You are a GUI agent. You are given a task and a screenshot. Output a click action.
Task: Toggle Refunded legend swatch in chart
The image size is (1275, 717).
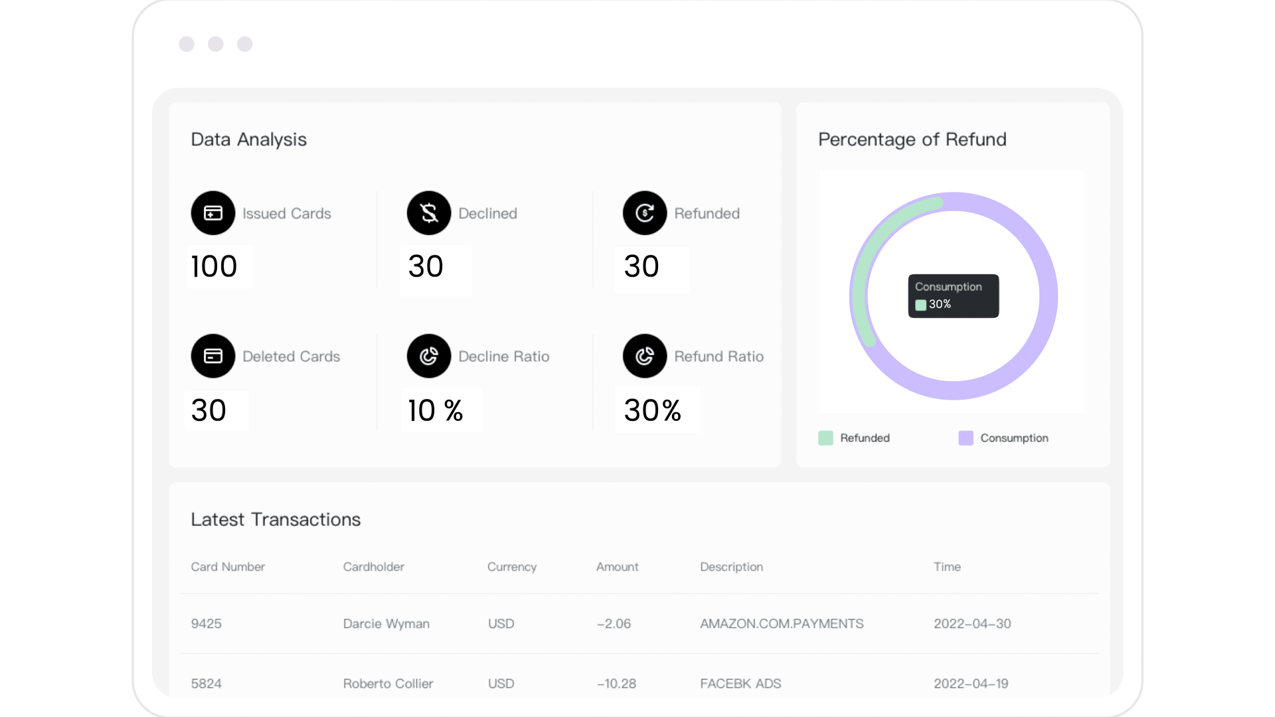825,438
